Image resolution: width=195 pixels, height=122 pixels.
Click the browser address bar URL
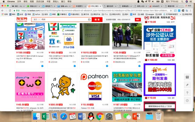tap(95, 11)
